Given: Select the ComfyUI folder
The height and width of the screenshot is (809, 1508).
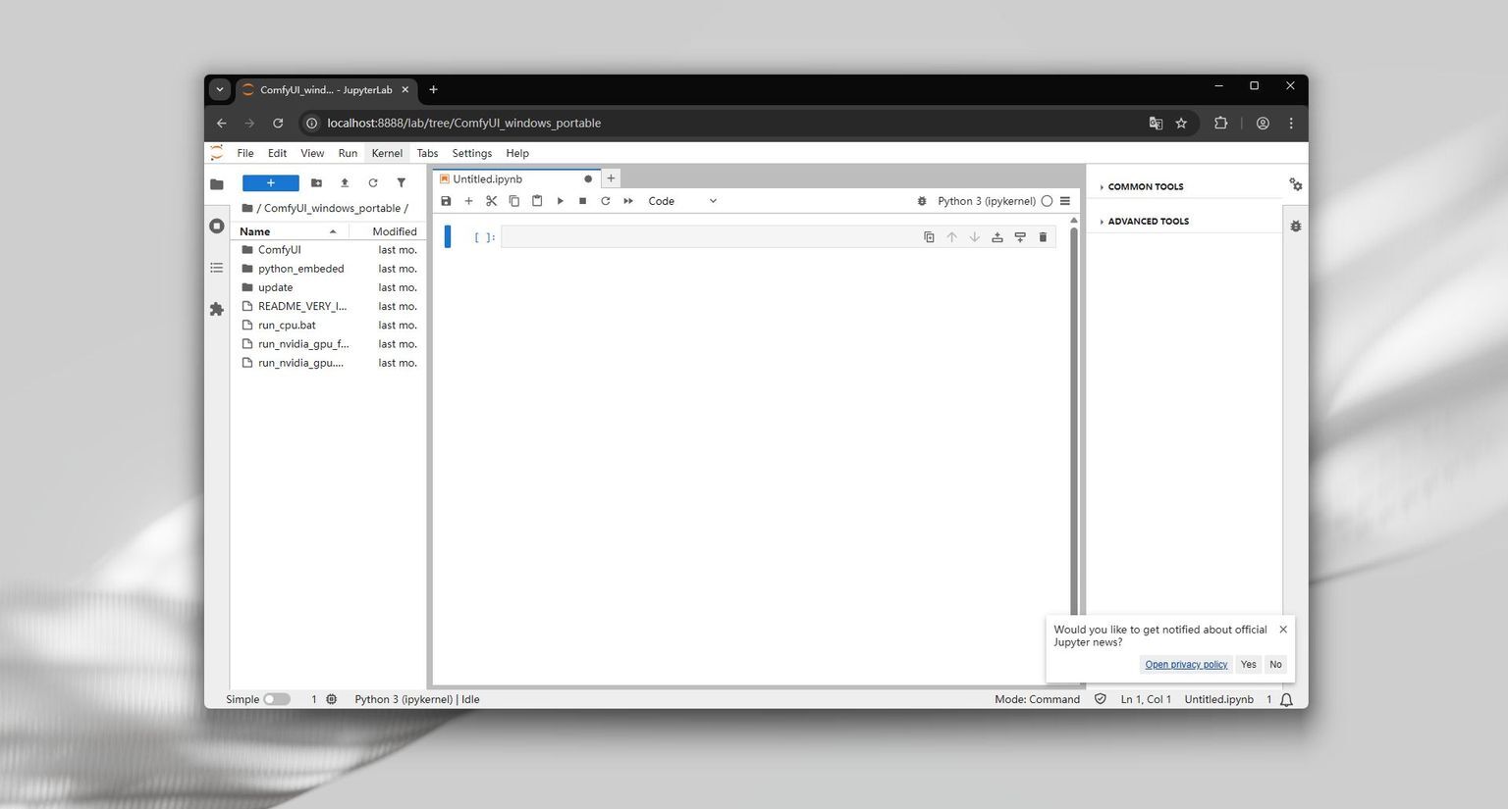Looking at the screenshot, I should coord(329,250).
